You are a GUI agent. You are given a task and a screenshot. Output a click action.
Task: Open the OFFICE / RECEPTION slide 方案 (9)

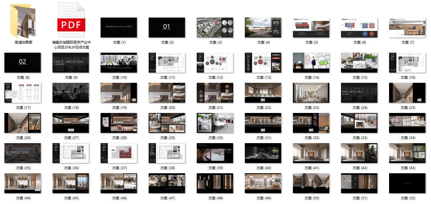coord(71,63)
